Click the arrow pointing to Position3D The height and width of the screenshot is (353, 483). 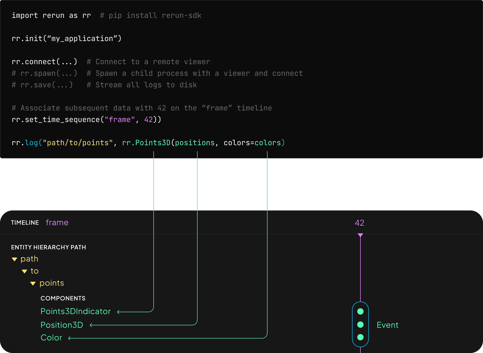(92, 325)
